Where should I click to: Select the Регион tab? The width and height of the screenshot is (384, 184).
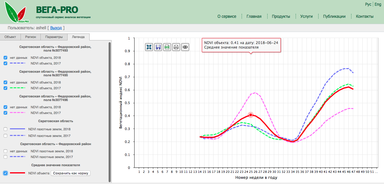tap(30, 37)
